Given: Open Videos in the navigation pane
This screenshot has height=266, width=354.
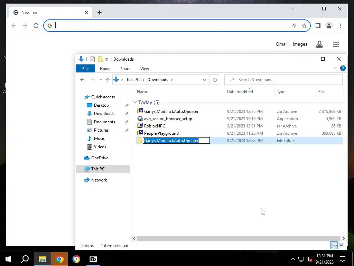Looking at the screenshot, I should (100, 147).
